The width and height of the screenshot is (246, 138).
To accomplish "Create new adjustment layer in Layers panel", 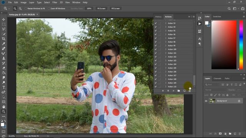I will pos(225,134).
